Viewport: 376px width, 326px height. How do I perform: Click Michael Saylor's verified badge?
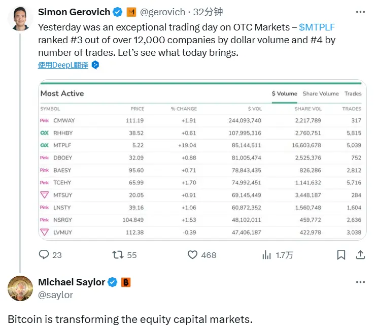tap(113, 282)
